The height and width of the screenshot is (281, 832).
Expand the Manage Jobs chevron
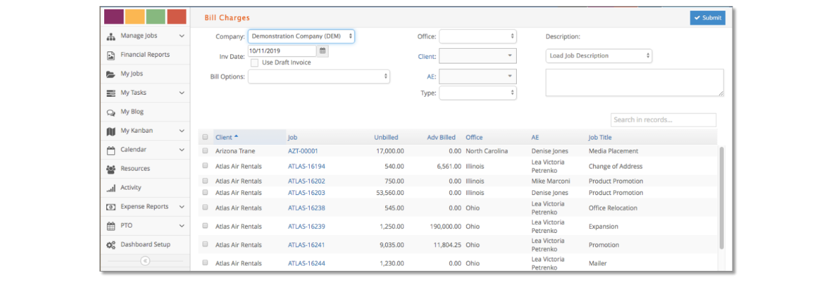182,36
